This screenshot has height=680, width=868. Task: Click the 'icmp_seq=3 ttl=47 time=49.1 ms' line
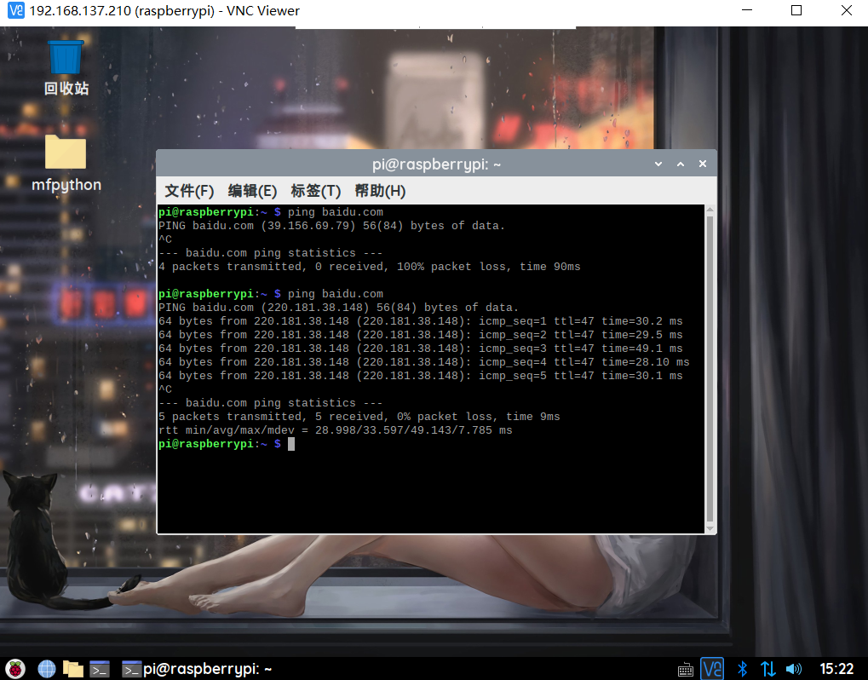420,349
